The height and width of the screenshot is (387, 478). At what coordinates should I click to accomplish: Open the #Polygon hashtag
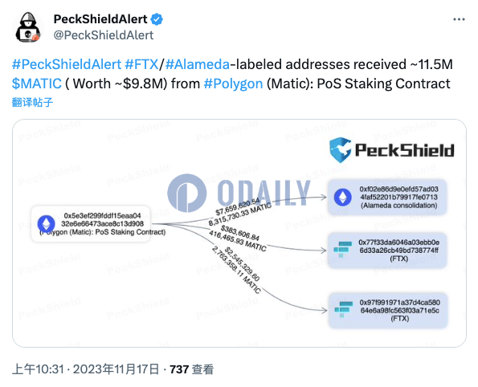tap(233, 84)
